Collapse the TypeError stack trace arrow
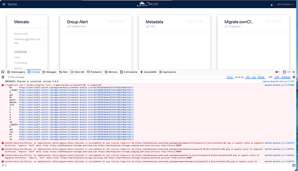This screenshot has height=171, width=298. (5, 85)
